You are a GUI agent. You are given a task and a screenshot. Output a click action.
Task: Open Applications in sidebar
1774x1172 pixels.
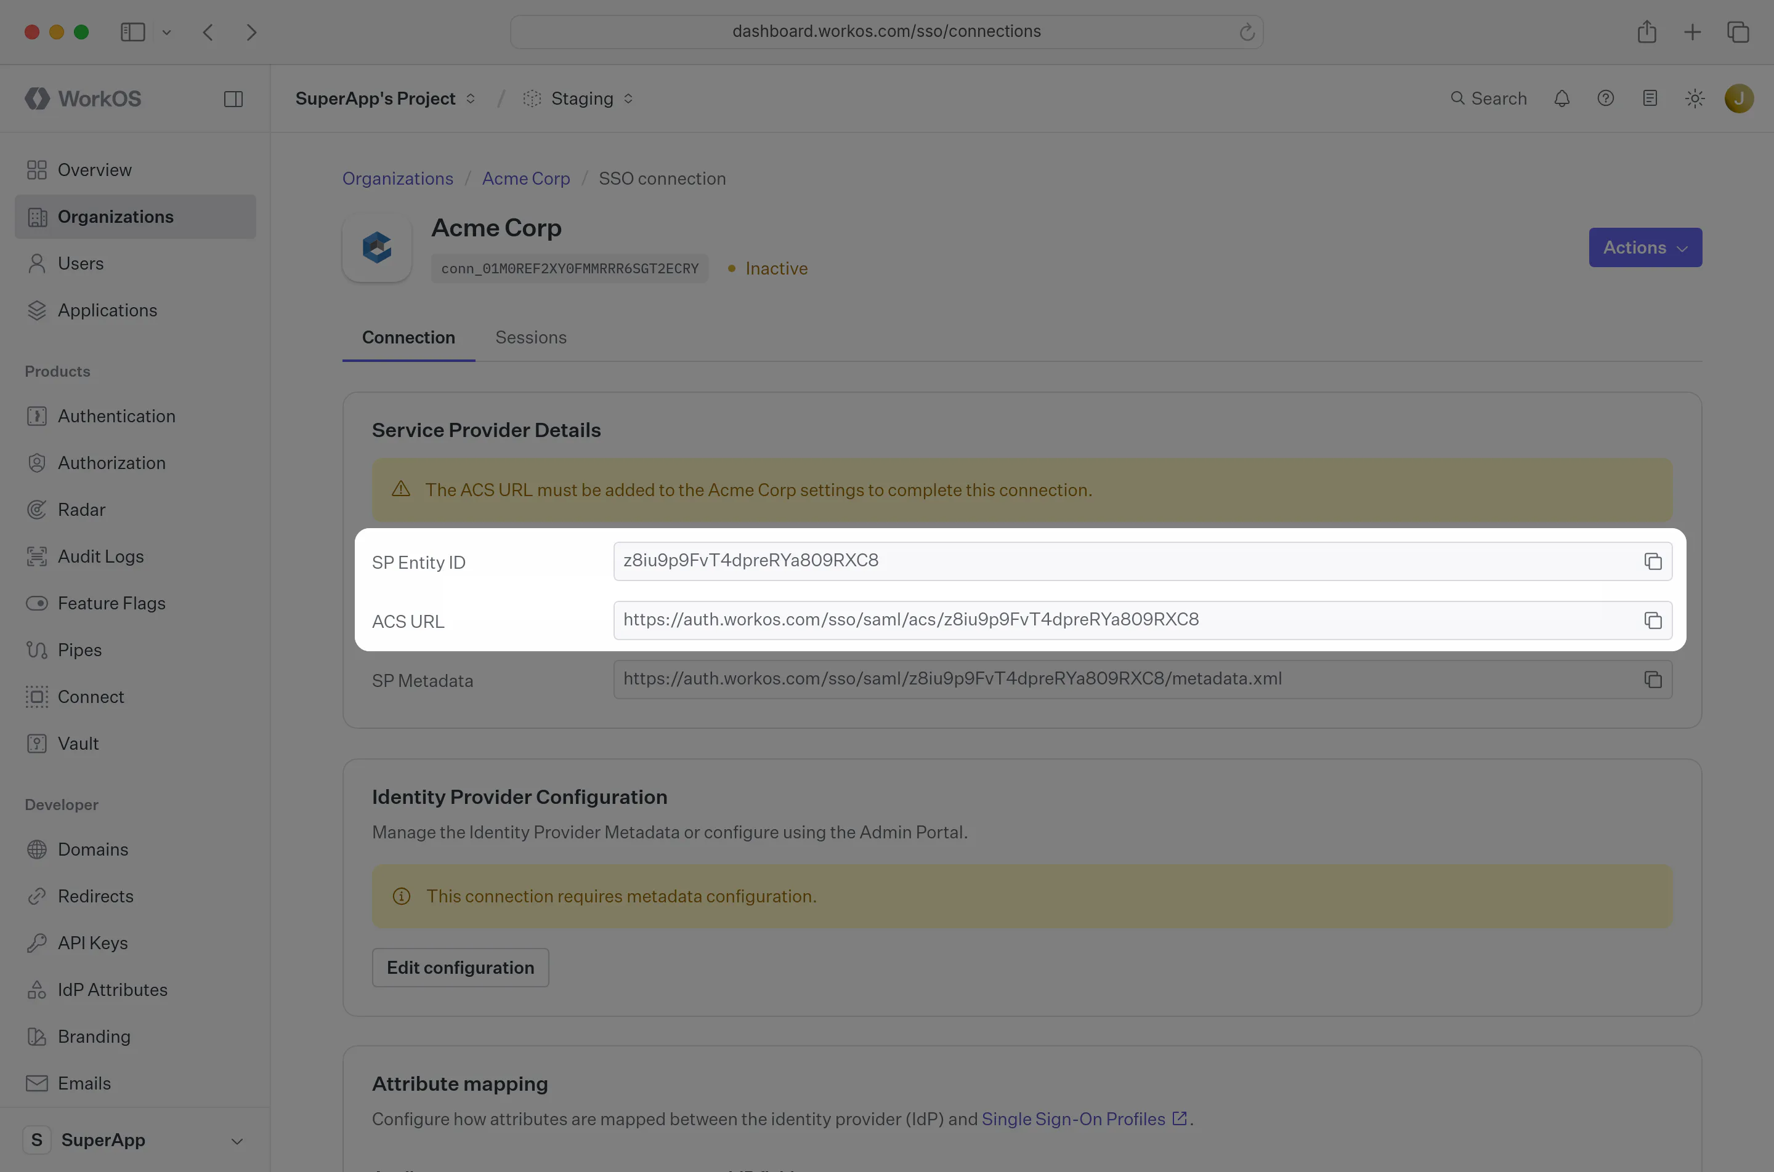point(136,310)
